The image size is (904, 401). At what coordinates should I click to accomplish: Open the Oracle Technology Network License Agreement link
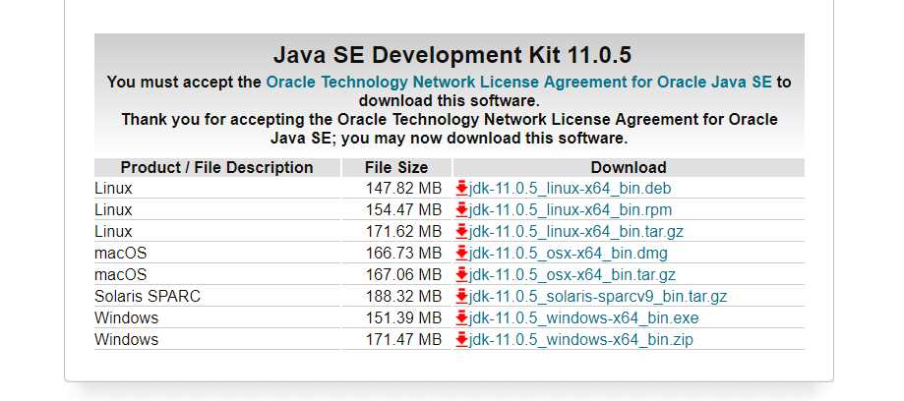point(518,83)
